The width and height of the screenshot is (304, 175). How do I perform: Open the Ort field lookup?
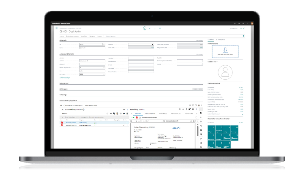pyautogui.click(x=104, y=71)
